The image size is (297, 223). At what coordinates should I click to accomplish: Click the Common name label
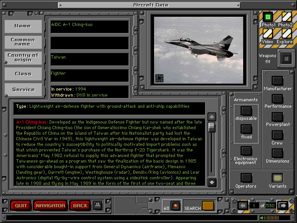(23, 42)
